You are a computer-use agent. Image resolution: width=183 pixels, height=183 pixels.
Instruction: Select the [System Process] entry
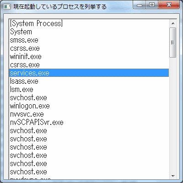[89, 24]
